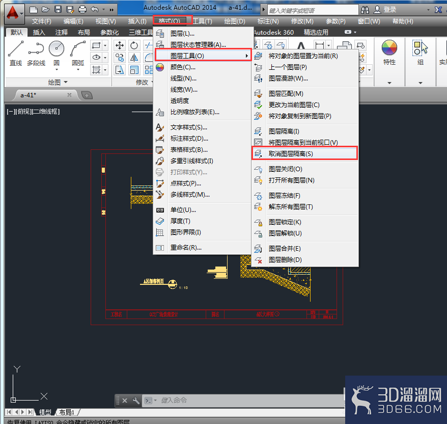The width and height of the screenshot is (447, 424).
Task: Click the Plot print icon
Action: coord(82,10)
